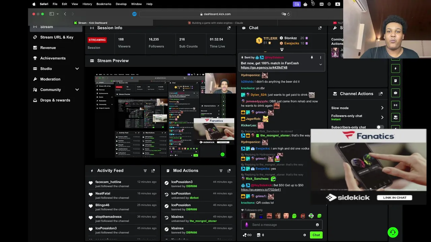The width and height of the screenshot is (431, 242).
Task: Open the Safari File menu
Action: click(x=55, y=4)
